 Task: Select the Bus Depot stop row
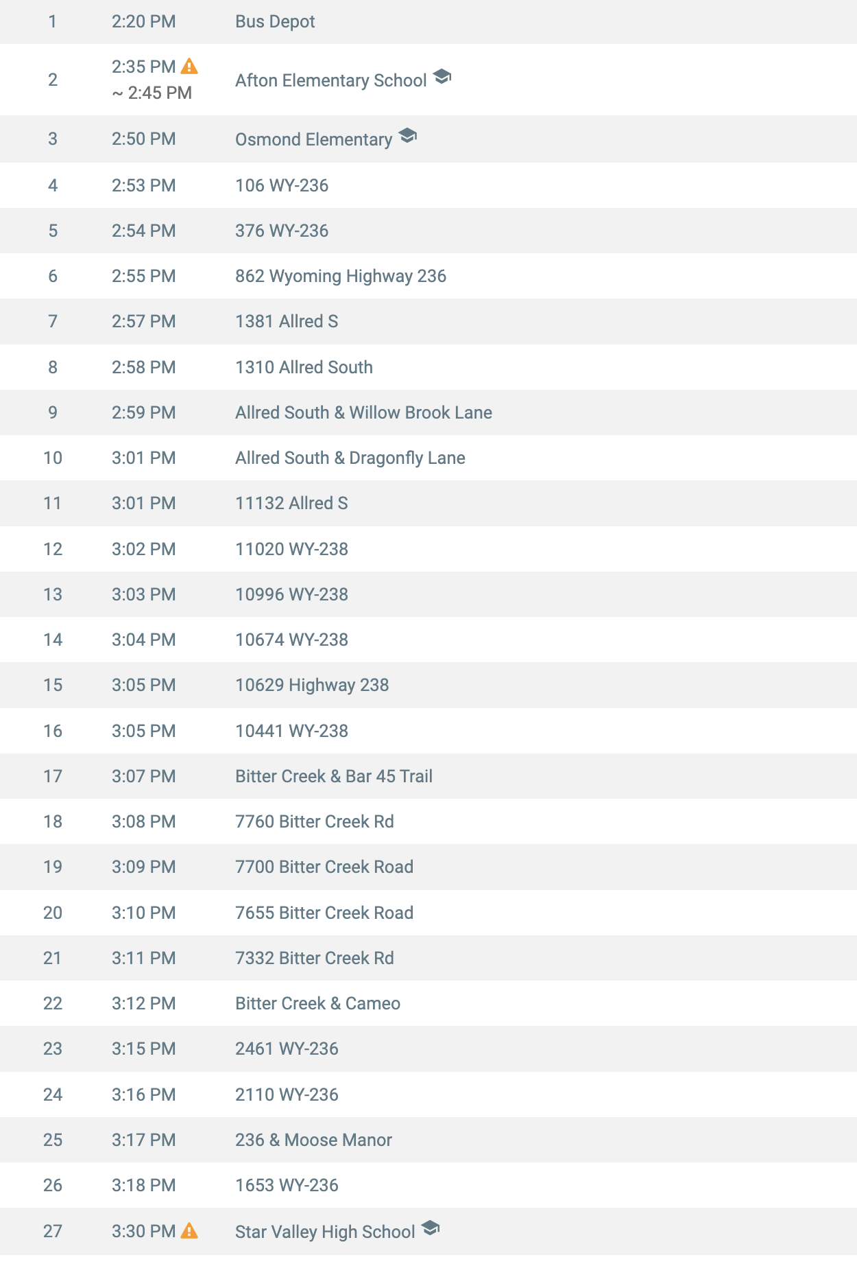pos(428,22)
